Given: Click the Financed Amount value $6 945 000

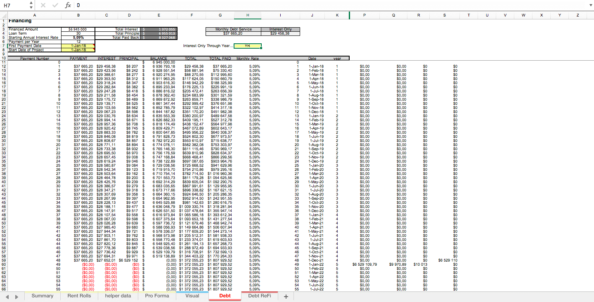Looking at the screenshot, I should (x=78, y=29).
